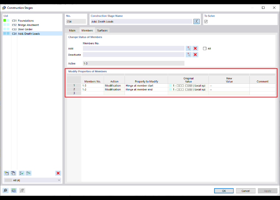The width and height of the screenshot is (280, 200).
Task: Click the color swatch in row 2 Original Value
Action: point(170,89)
